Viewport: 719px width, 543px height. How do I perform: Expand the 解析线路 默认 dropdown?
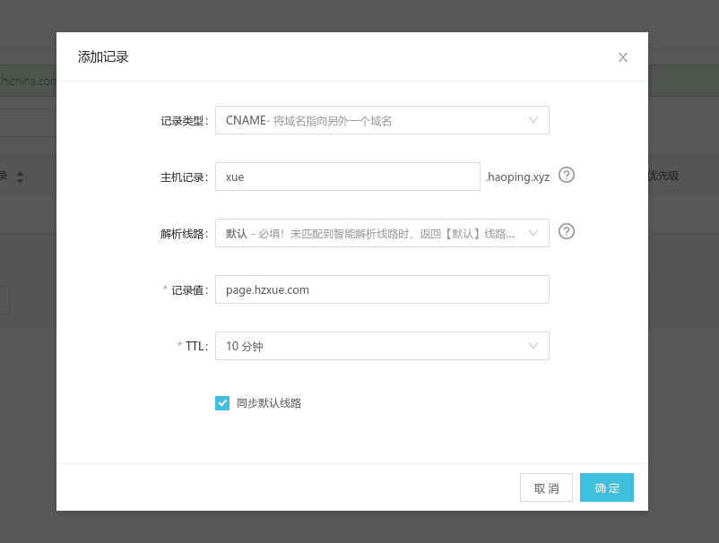tap(382, 233)
